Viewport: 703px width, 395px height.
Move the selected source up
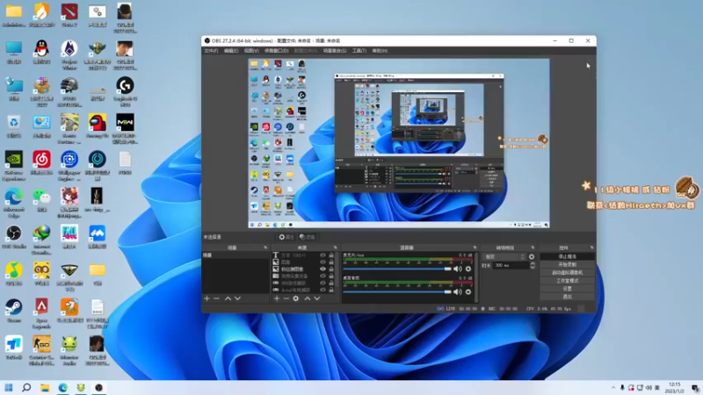[x=308, y=298]
